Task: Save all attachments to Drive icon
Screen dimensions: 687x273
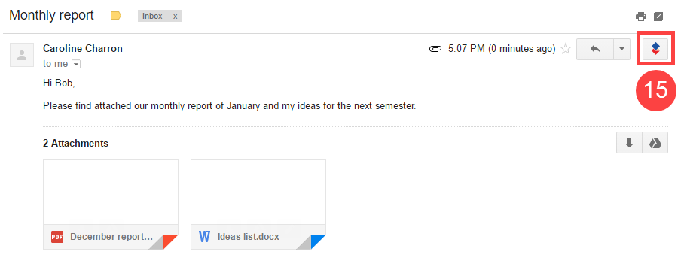Action: tap(655, 143)
